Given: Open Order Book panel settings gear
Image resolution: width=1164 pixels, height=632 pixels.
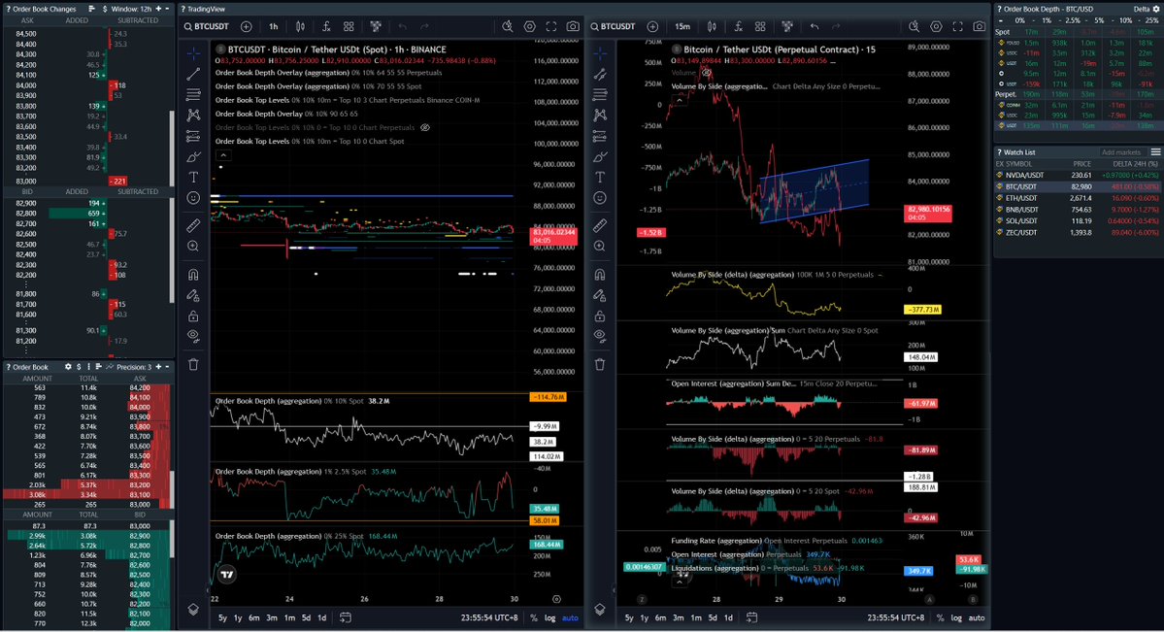Looking at the screenshot, I should pos(68,367).
